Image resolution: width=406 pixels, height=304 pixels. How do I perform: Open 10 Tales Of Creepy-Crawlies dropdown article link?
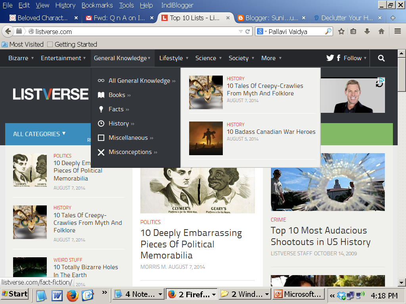[265, 89]
